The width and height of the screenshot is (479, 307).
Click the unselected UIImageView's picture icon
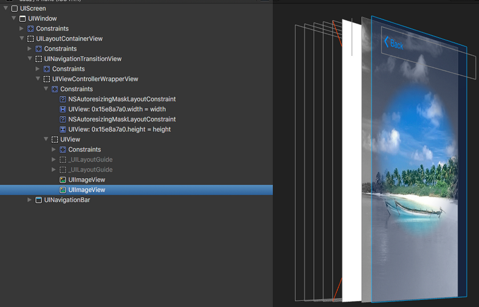[63, 180]
